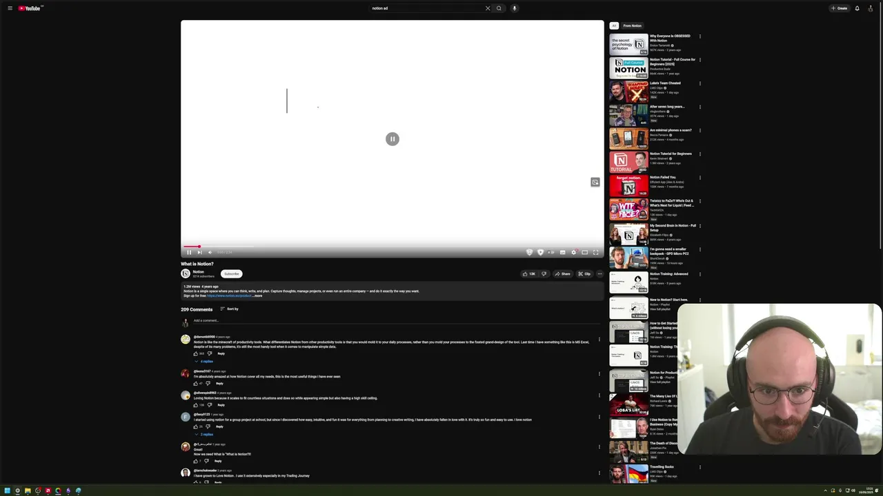The height and width of the screenshot is (496, 883).
Task: Toggle the autoplay switch
Action: tap(551, 252)
